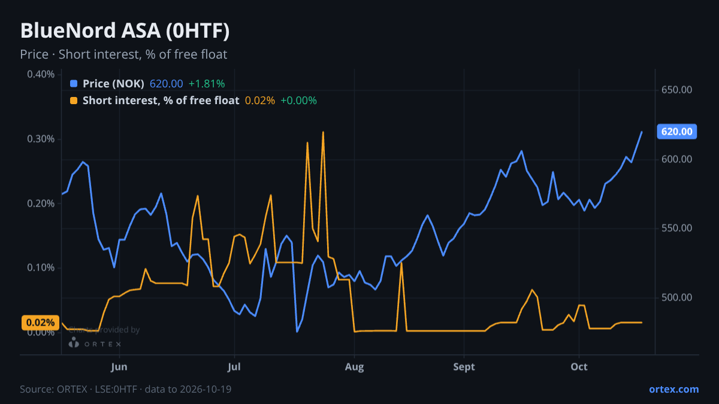Screen dimensions: 719x404
Task: Click the Jul x-axis label
Action: point(234,366)
